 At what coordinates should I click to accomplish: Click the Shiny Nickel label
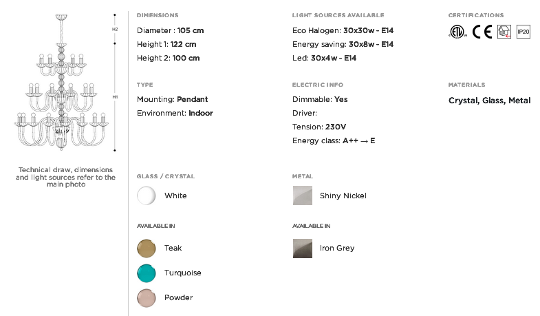click(343, 196)
